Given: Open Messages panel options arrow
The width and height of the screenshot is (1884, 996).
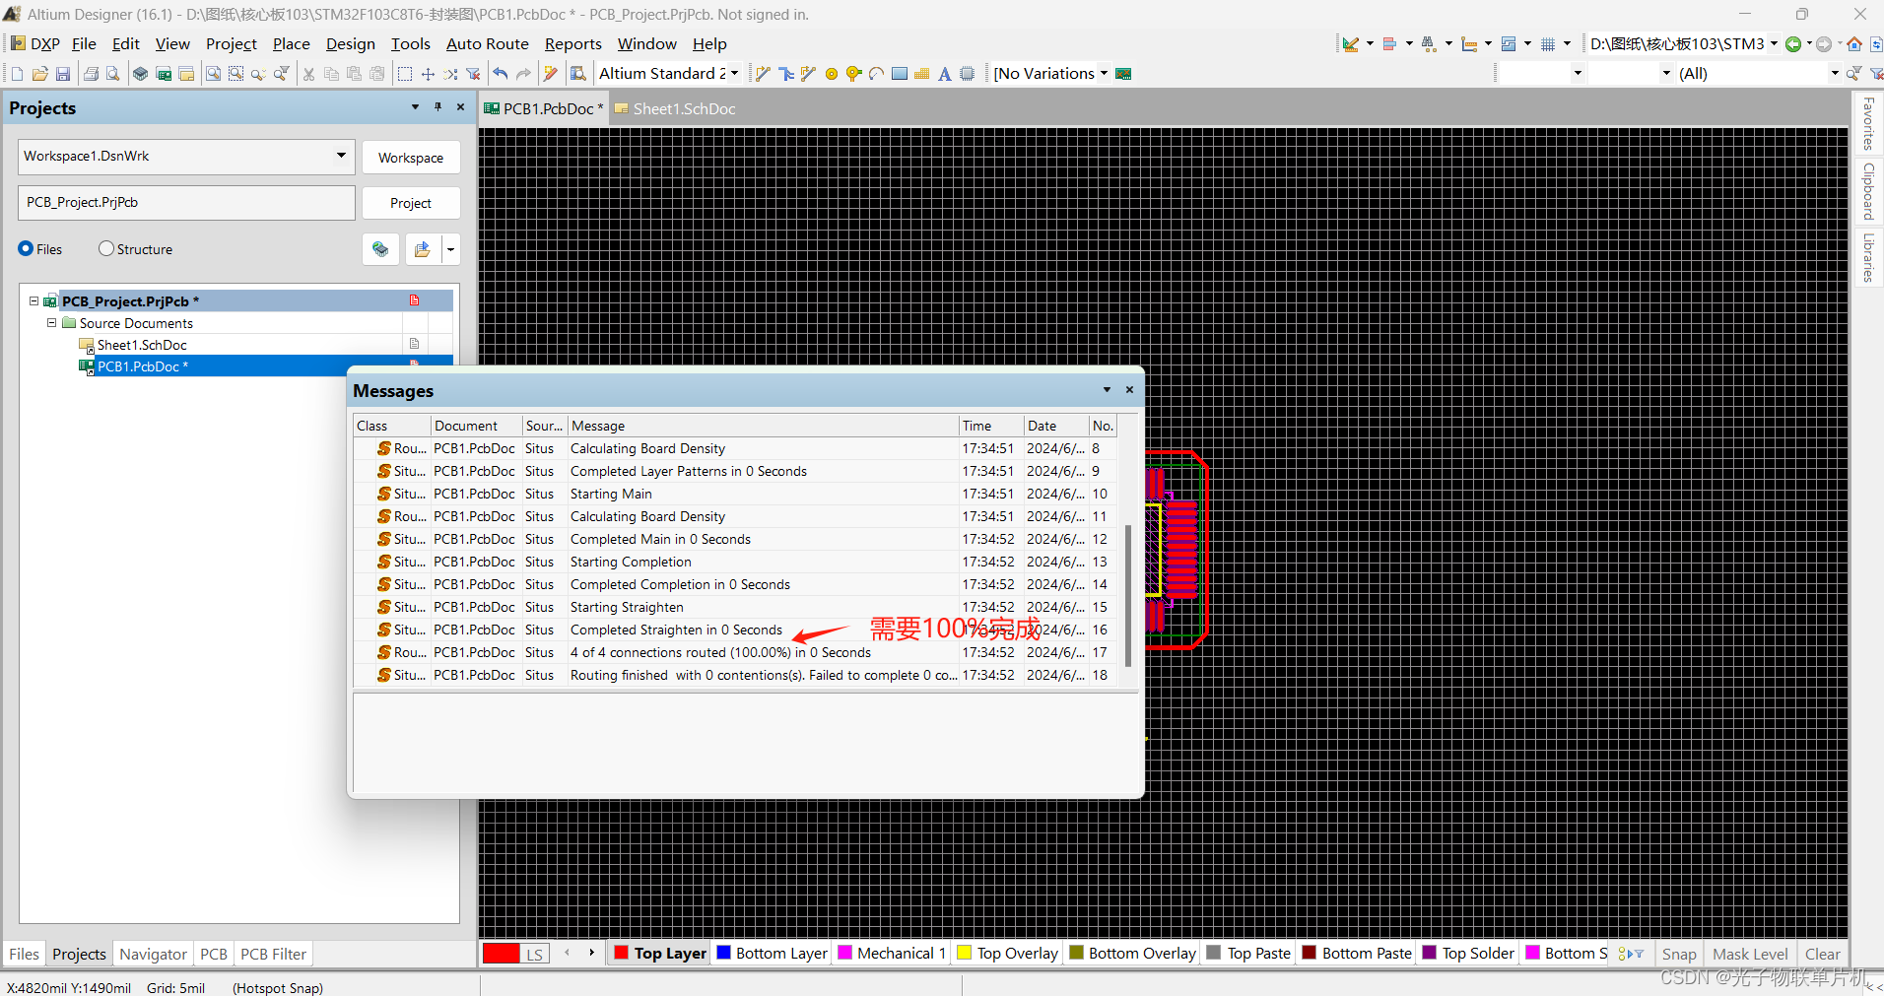Looking at the screenshot, I should (x=1107, y=390).
